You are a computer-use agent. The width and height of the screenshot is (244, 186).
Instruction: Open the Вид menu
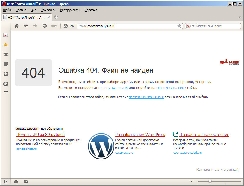pyautogui.click(x=34, y=10)
